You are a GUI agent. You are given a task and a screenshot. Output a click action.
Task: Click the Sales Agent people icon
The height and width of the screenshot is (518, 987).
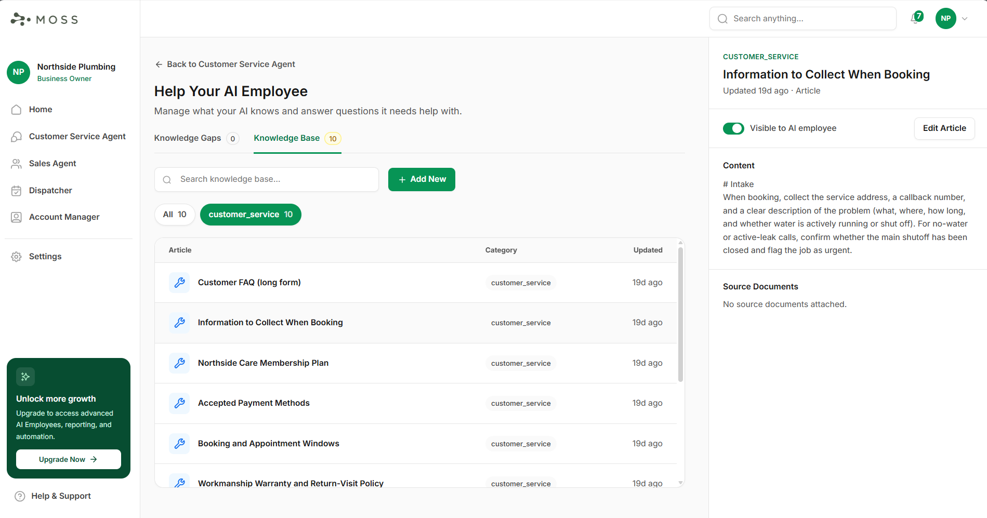[17, 164]
